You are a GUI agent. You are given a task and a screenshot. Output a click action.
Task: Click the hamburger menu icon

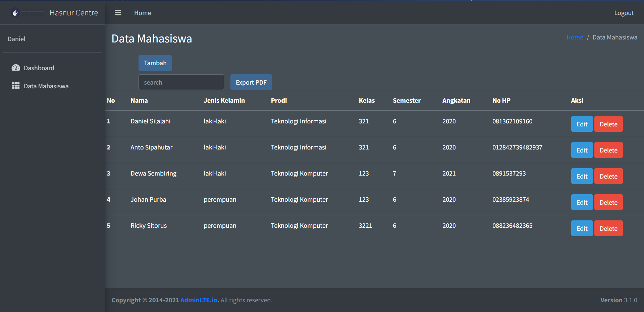click(118, 13)
